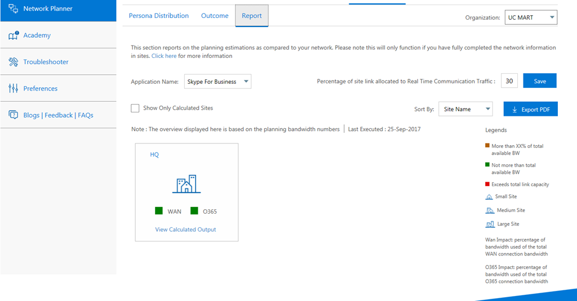Switch to the Persona Distribution tab
The image size is (577, 301).
click(159, 16)
